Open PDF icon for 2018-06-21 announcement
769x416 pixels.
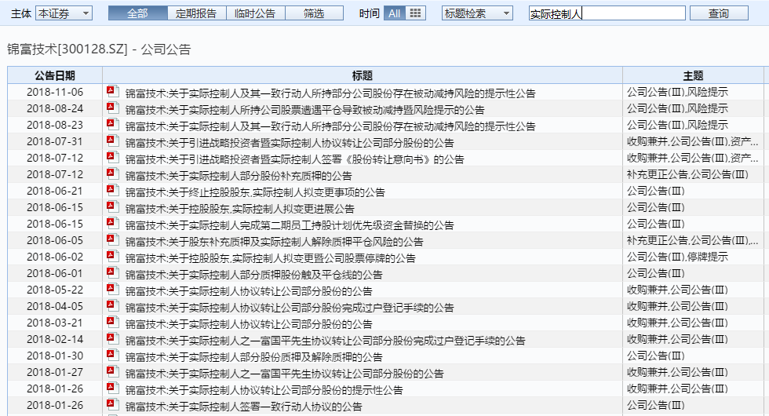click(113, 190)
